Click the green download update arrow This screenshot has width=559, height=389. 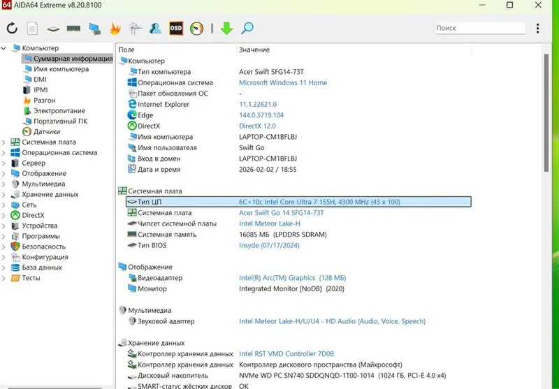(x=226, y=28)
